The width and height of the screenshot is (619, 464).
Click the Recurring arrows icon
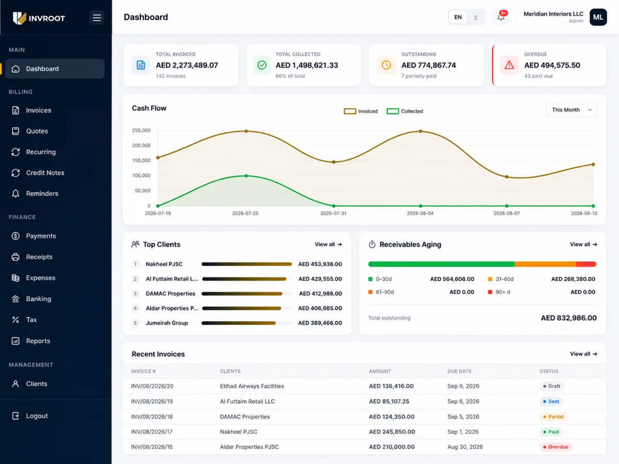15,152
